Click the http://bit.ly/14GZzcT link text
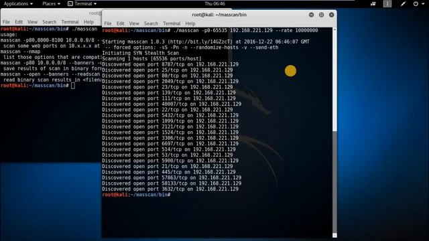Viewport: 429px width, 241px height. click(200, 42)
